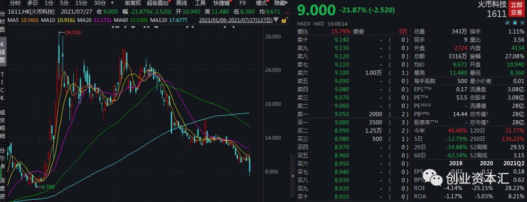Image resolution: width=527 pixels, height=202 pixels.
Task: Toggle the 隐藏 hide option
Action: point(279,3)
